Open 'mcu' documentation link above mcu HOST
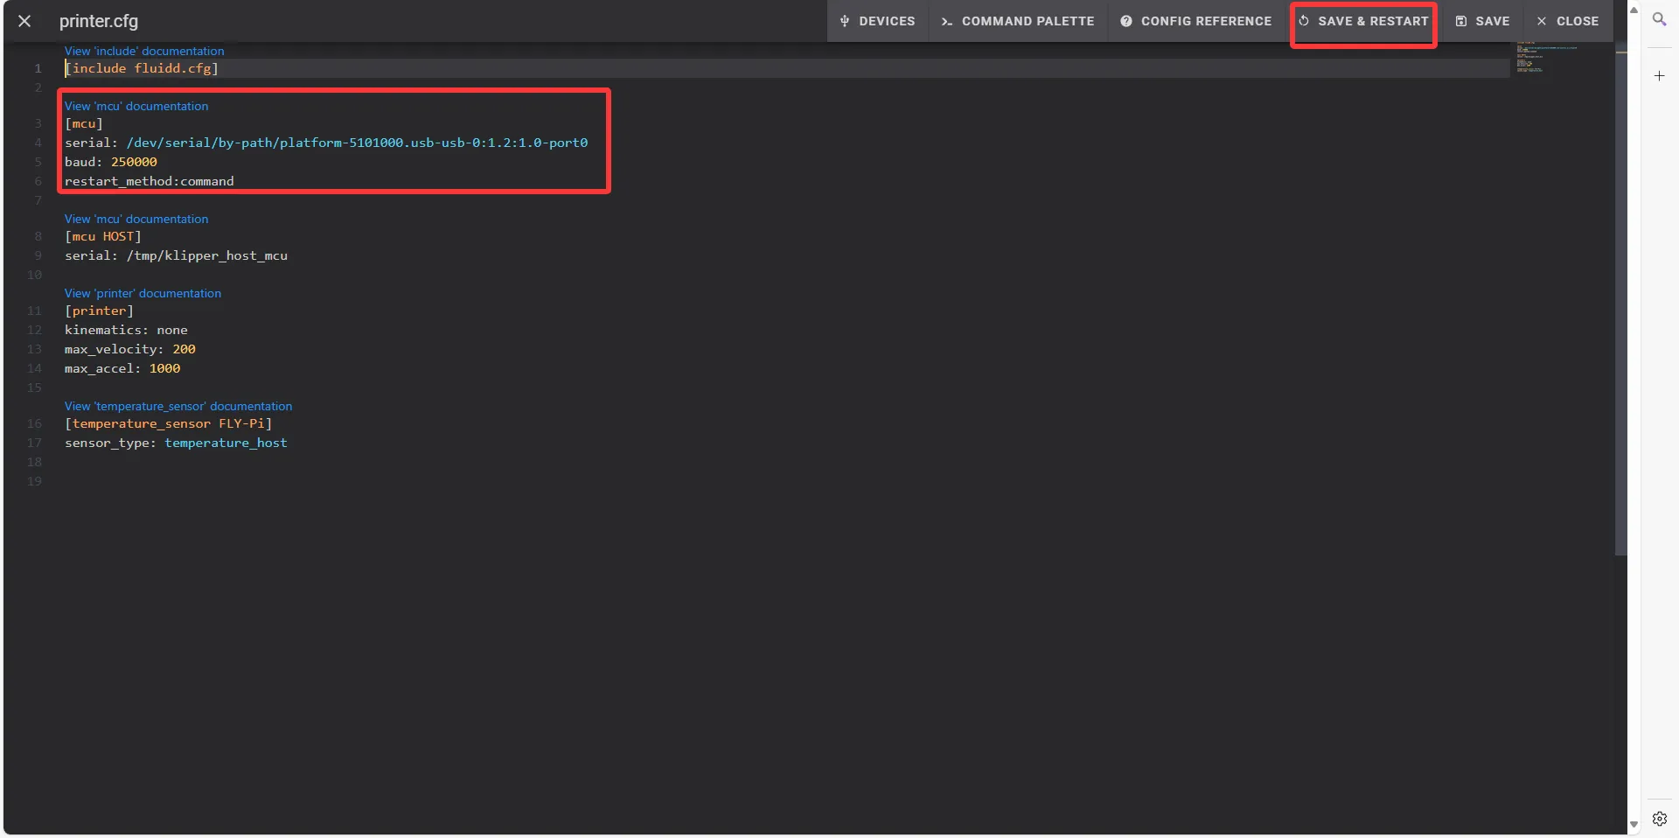 (x=136, y=219)
